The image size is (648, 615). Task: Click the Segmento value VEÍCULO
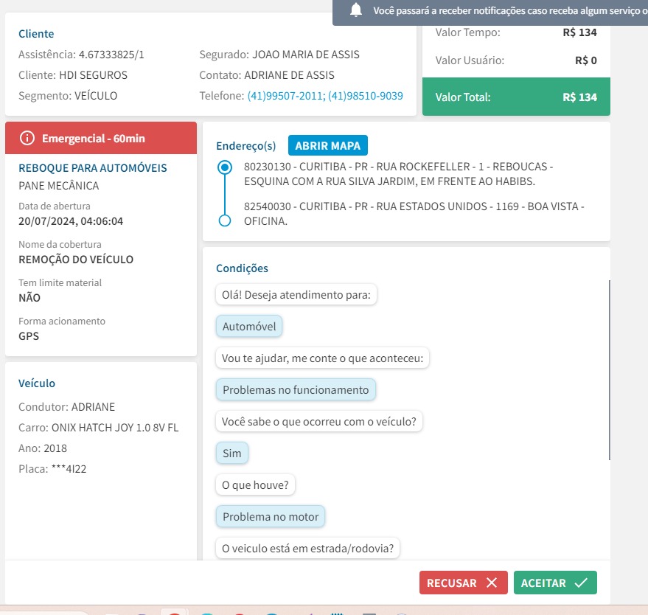(x=95, y=96)
